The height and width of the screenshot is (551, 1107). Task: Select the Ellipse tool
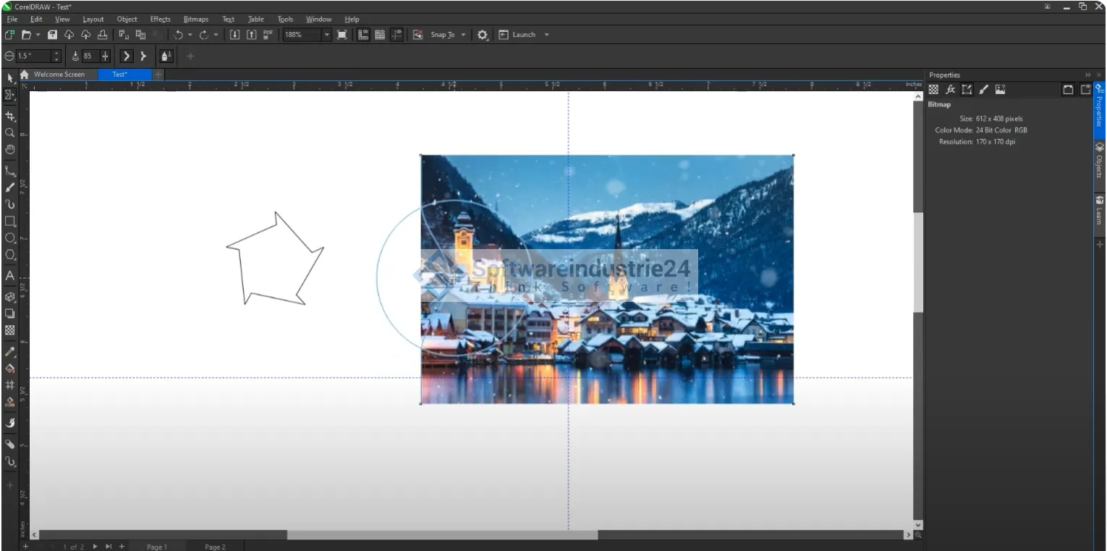coord(10,238)
